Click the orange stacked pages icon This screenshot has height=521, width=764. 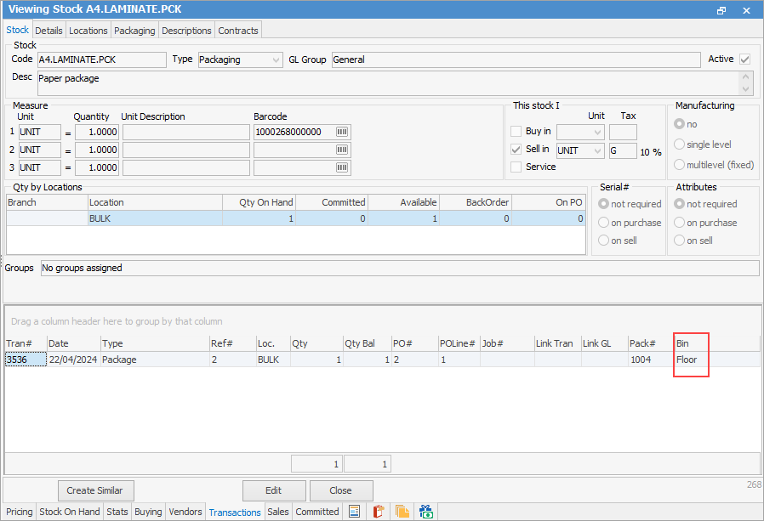click(402, 512)
